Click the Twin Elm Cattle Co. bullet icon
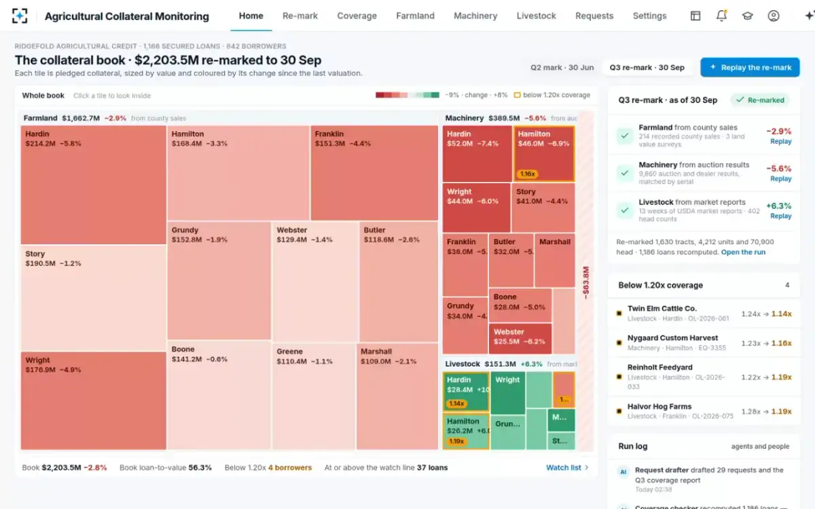 [619, 314]
